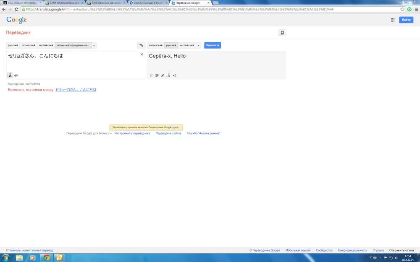The width and height of the screenshot is (420, 262).
Task: Click the LV language indicator in tray
Action: (370, 257)
